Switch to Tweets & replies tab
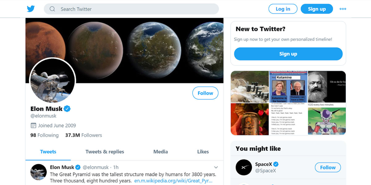Image resolution: width=371 pixels, height=185 pixels. coord(105,152)
